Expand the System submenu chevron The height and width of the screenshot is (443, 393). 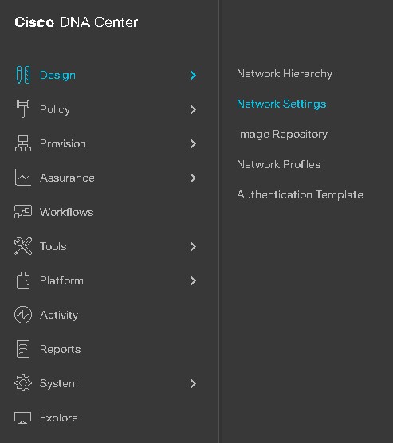tap(193, 384)
